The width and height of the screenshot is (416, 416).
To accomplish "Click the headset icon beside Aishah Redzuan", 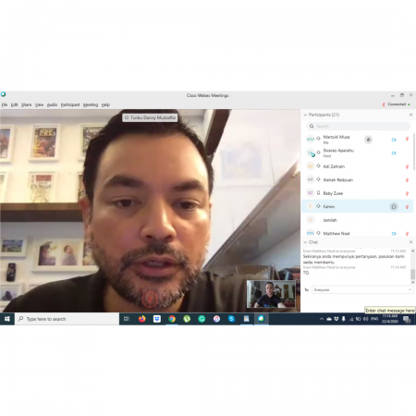I will [x=318, y=179].
